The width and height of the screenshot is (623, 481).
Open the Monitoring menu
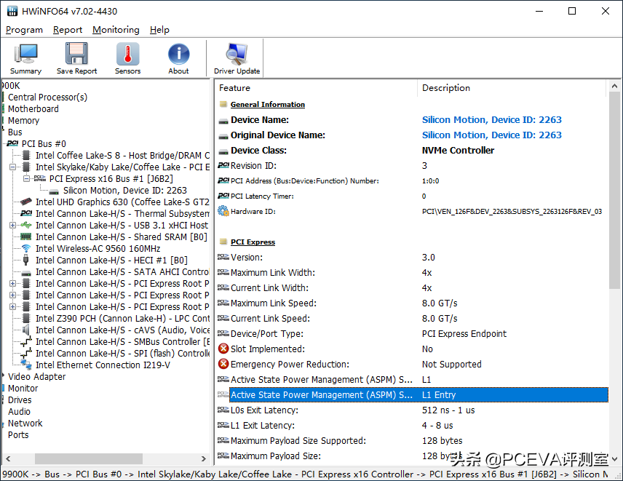pyautogui.click(x=116, y=30)
